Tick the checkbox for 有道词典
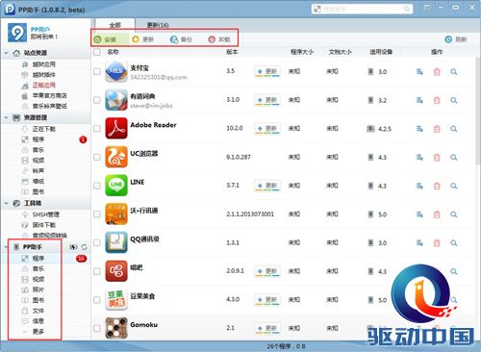Screen dimensions: 481x352 (x=97, y=100)
